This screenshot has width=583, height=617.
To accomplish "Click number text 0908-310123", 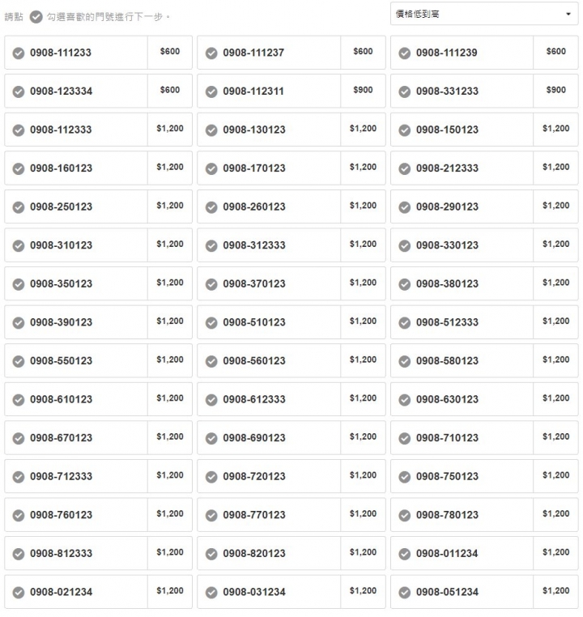I will (61, 245).
